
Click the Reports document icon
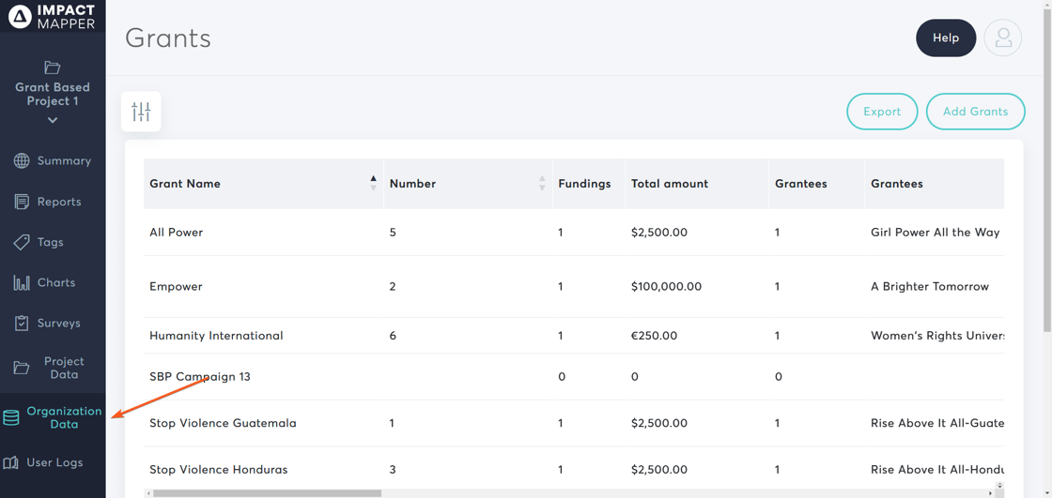[22, 202]
